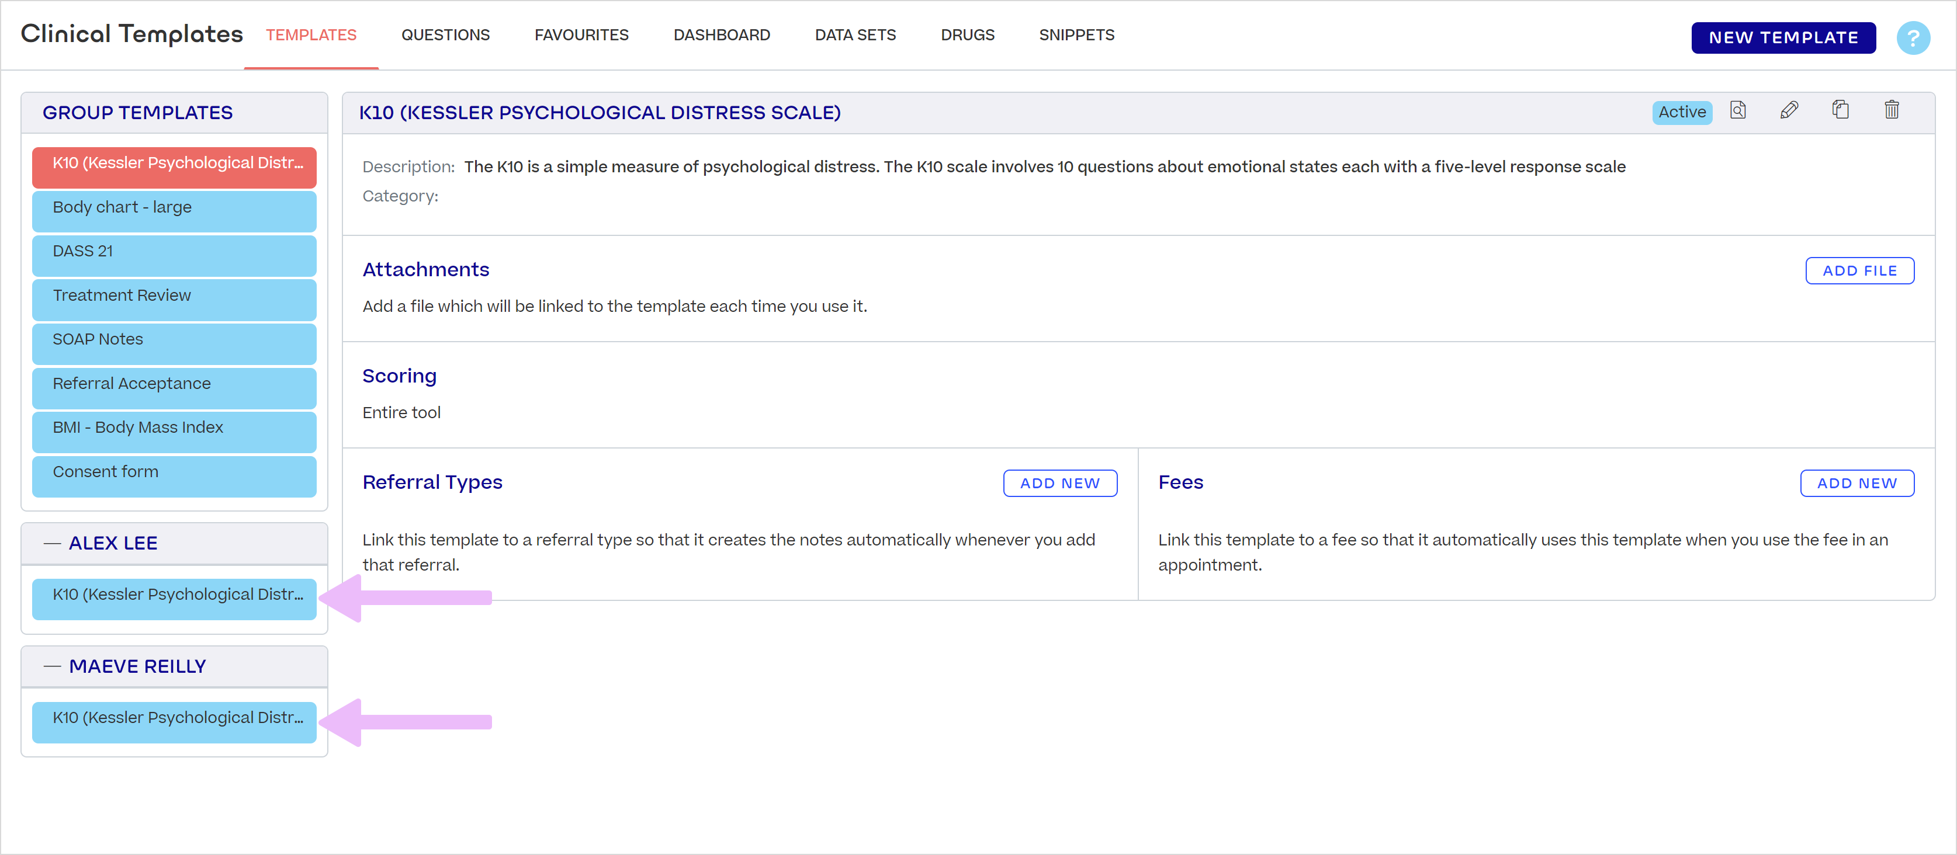Switch to the Templates tab
Viewport: 1957px width, 855px height.
(x=311, y=35)
